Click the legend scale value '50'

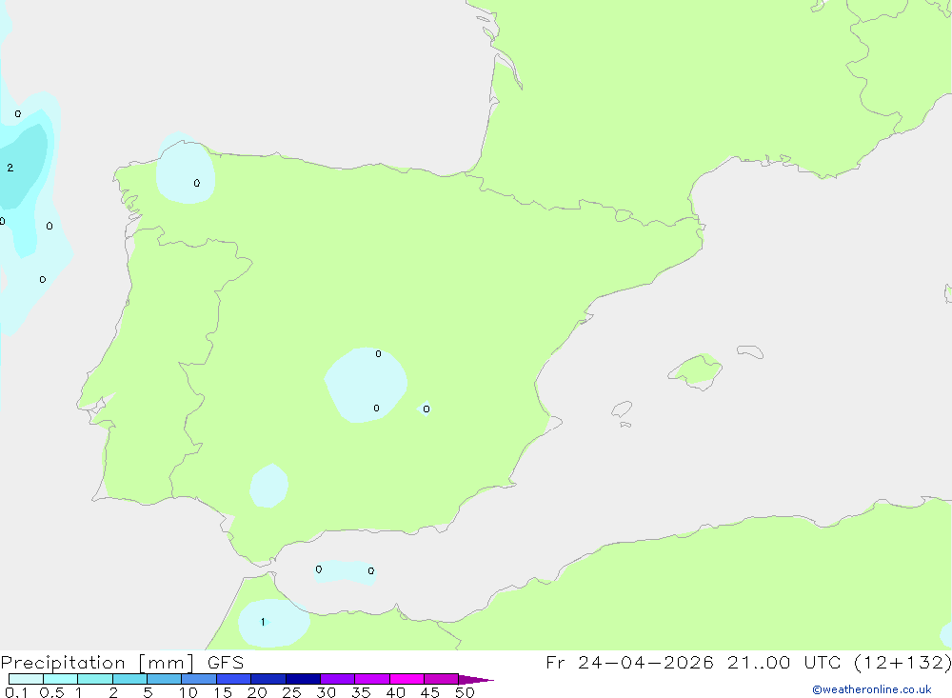[465, 692]
